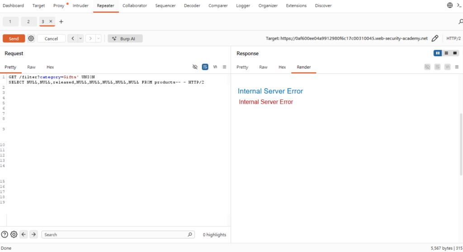Select Request Pretty view
This screenshot has width=463, height=252.
pos(10,67)
